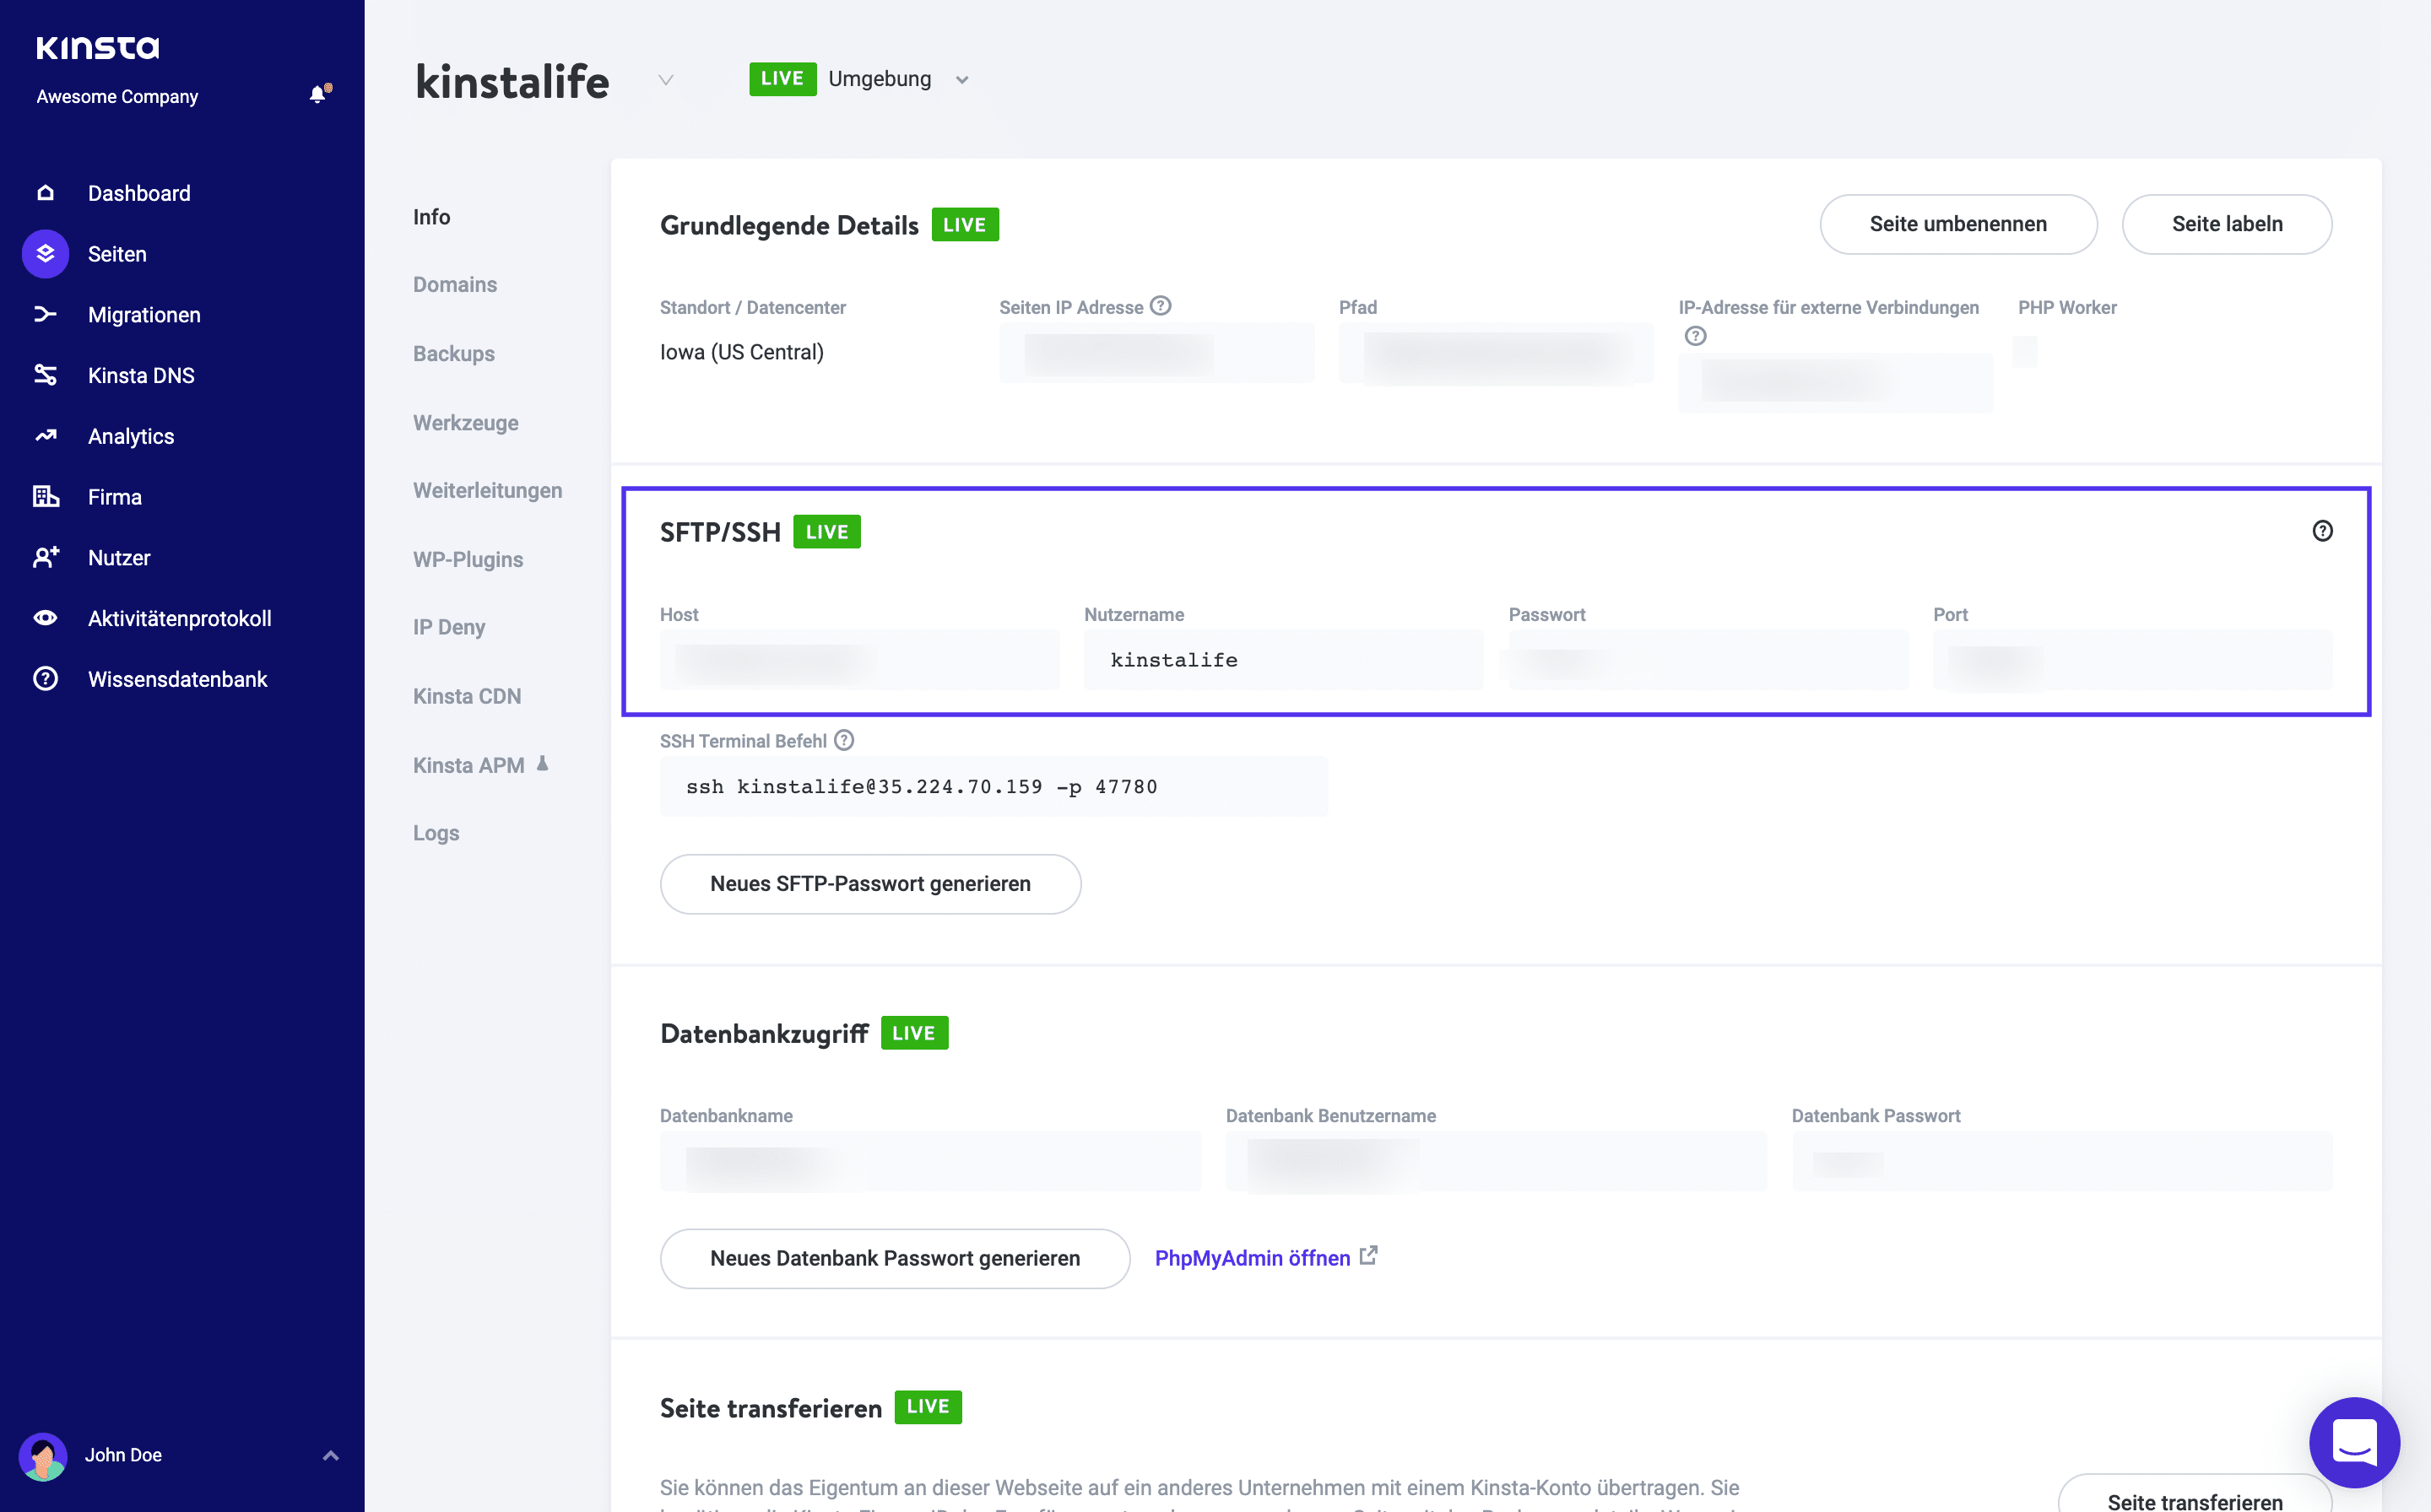Open the Dashboard from the sidebar

(139, 192)
